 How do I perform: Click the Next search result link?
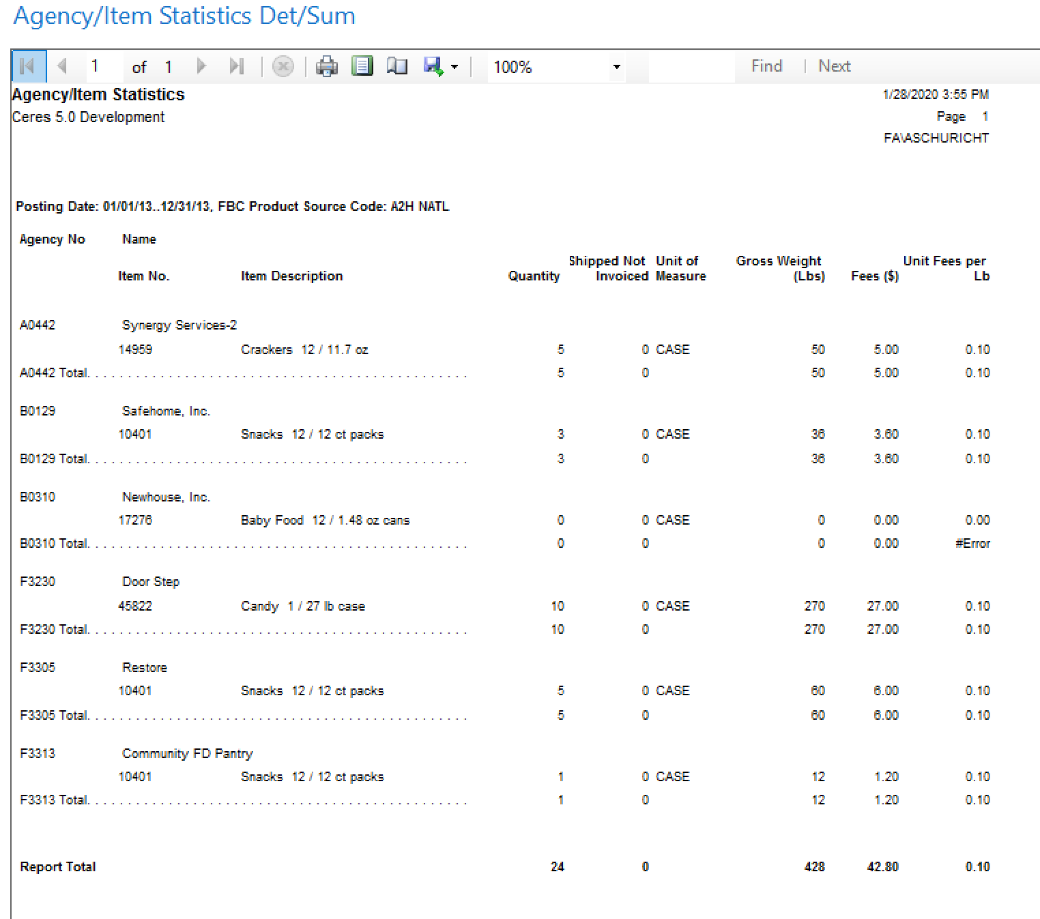tap(834, 66)
